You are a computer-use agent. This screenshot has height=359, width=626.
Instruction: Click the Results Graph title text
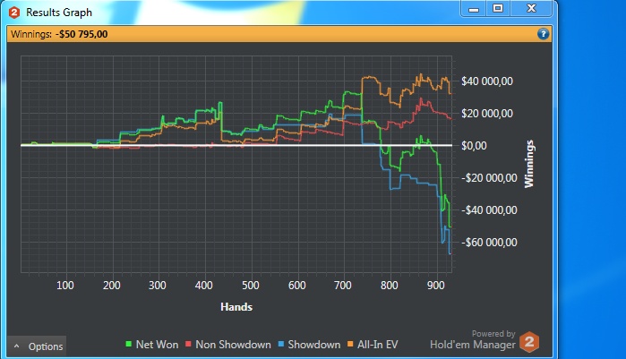click(59, 13)
